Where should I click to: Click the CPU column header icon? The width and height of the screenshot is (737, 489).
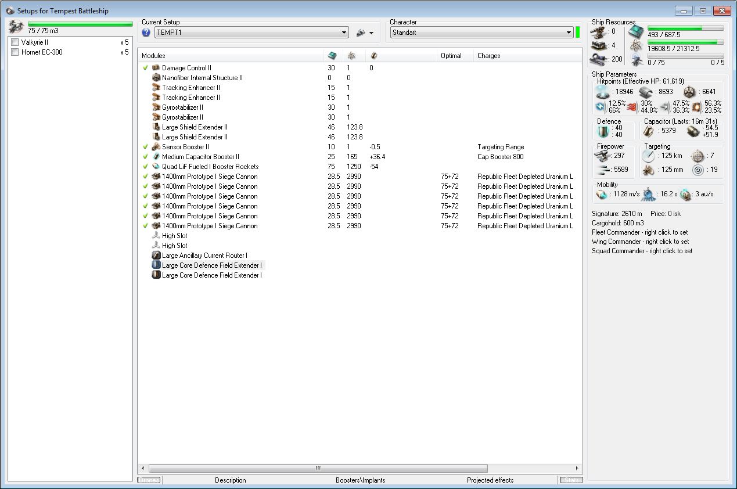[332, 56]
